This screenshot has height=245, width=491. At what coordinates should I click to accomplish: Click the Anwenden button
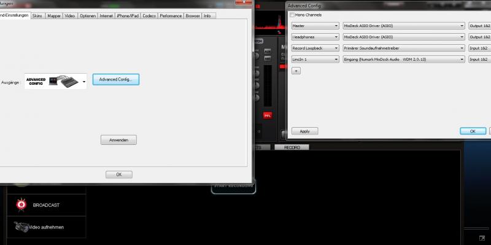[118, 140]
